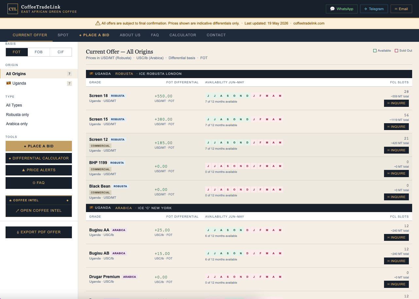Click sidebar Place a Bid button
Viewport: 419px width, 299px height.
pos(39,146)
